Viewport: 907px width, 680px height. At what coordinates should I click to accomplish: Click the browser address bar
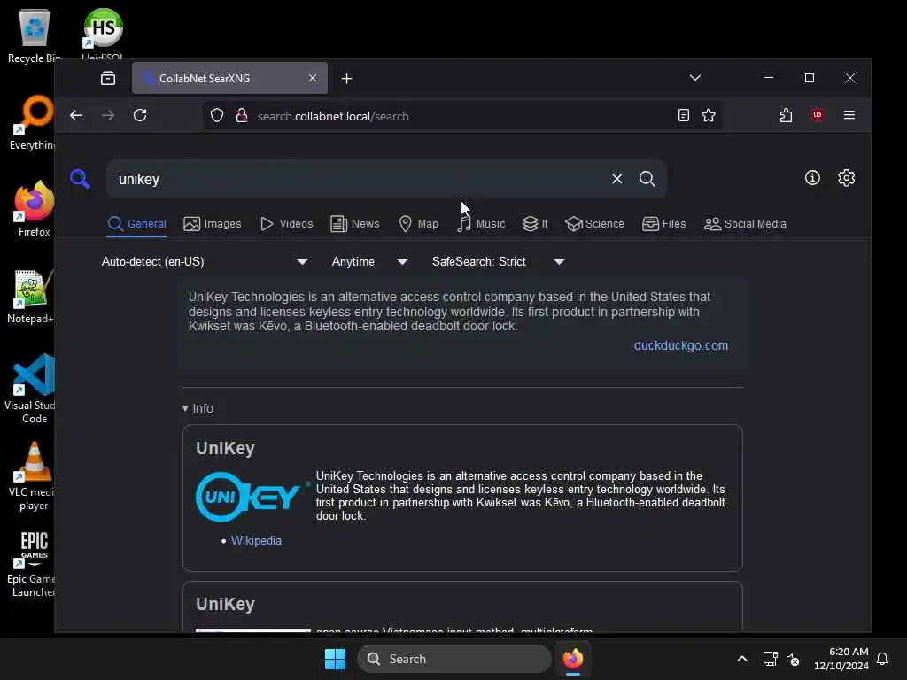(x=462, y=116)
